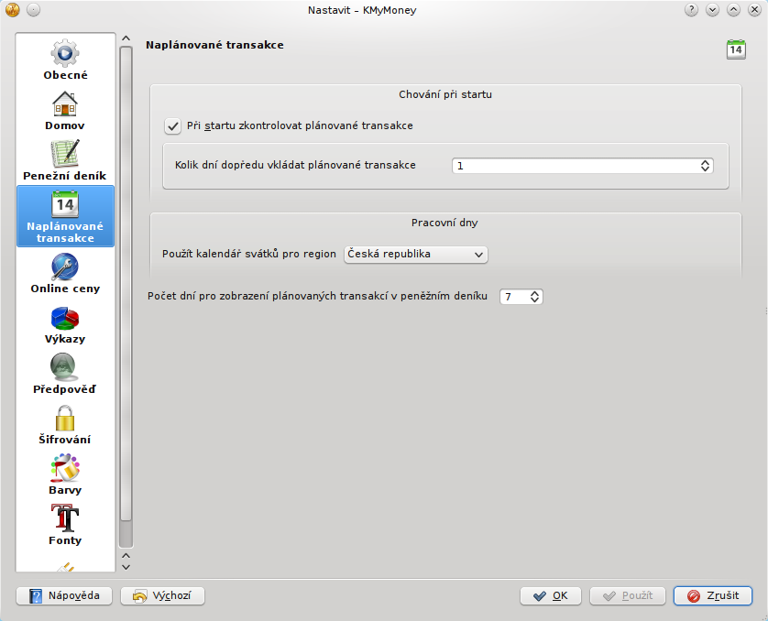The width and height of the screenshot is (768, 621).
Task: Confirm with the OK button
Action: 551,595
